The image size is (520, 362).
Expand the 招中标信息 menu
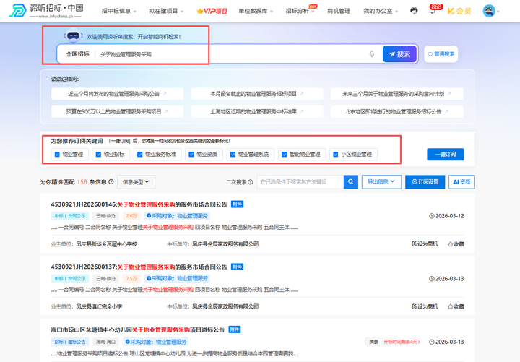tap(118, 11)
